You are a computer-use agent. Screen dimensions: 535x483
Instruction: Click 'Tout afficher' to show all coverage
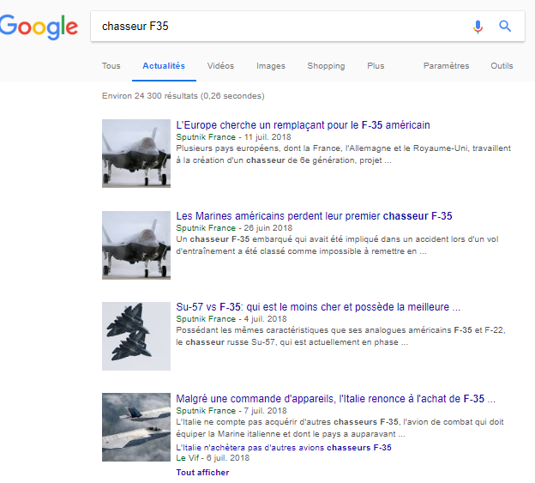coord(202,472)
